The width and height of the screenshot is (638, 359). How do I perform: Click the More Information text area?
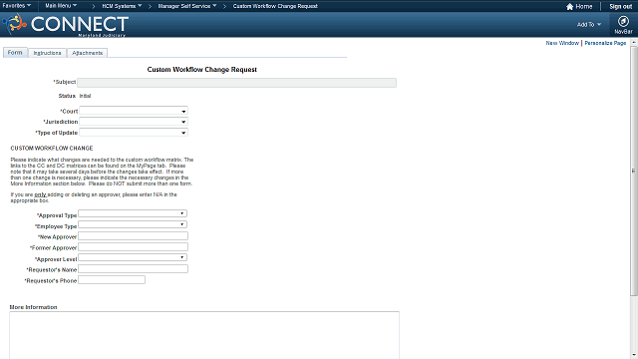click(x=204, y=335)
